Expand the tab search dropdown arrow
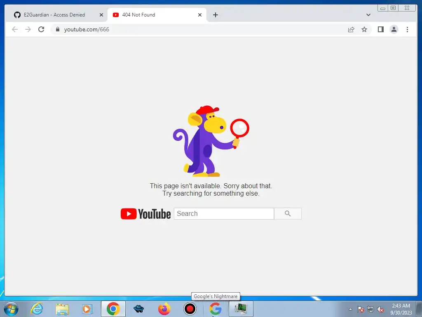Viewport: 422px width, 317px height. [x=368, y=15]
